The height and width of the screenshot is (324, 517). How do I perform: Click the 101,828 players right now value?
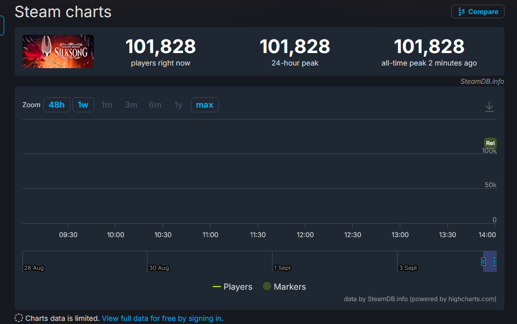[161, 46]
